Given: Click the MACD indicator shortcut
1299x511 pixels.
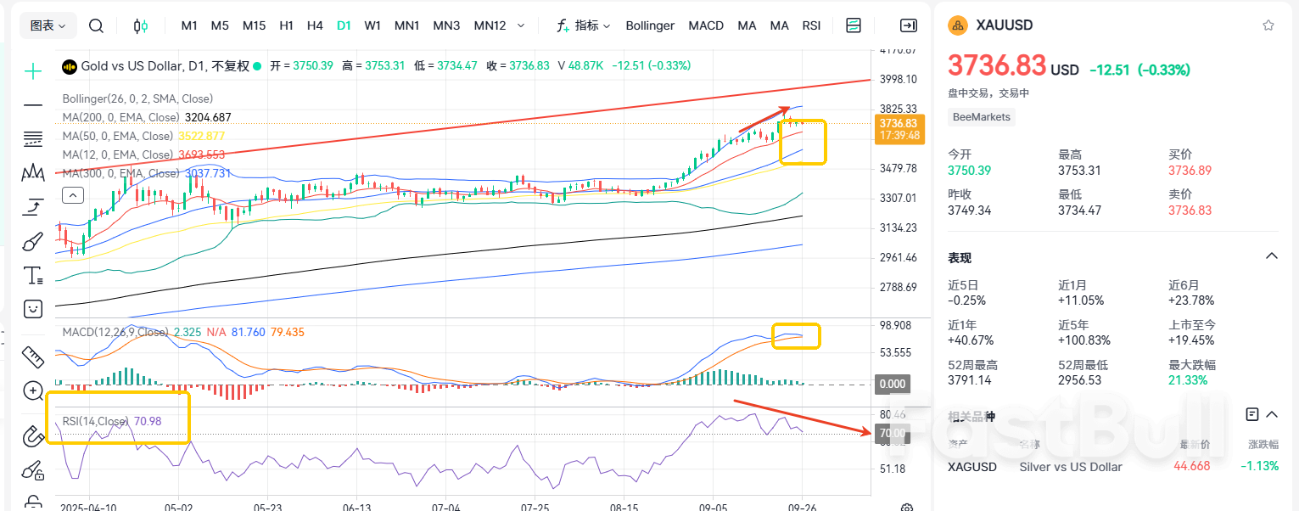Looking at the screenshot, I should (x=706, y=25).
